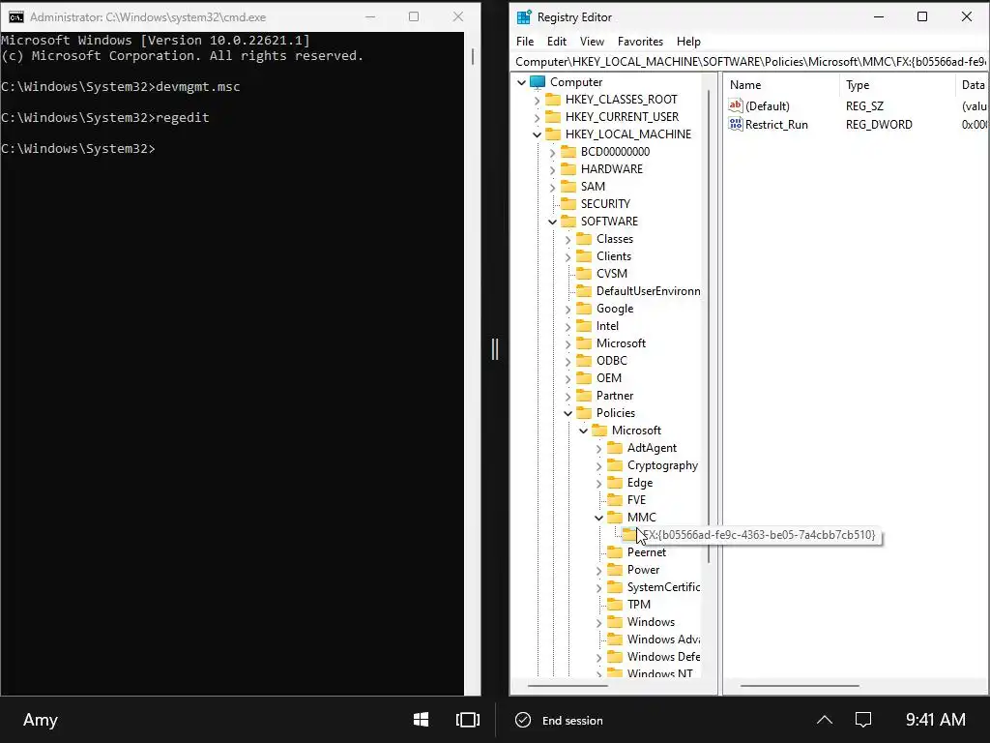990x743 pixels.
Task: Click the Registry Editor address bar path
Action: coord(750,61)
